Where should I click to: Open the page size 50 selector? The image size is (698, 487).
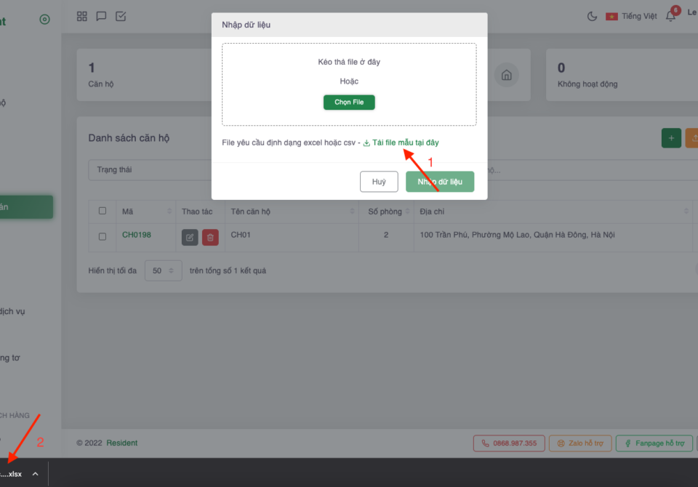pos(163,271)
